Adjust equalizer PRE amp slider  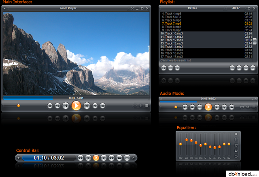click(180, 144)
